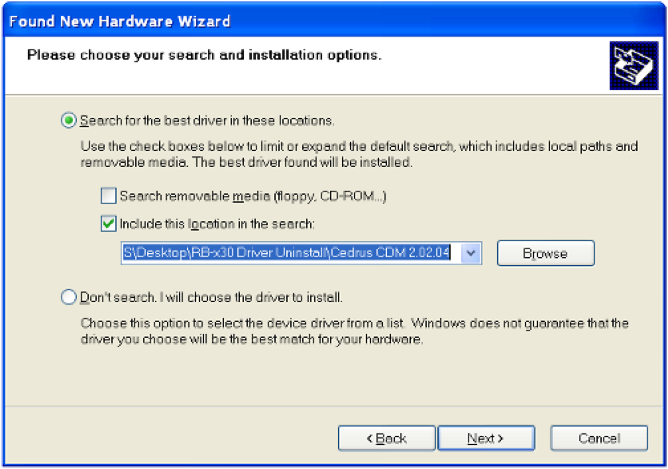Click the 'Search removable media (floppy, CD-ROM...)' label text
This screenshot has height=469, width=668.
(252, 196)
